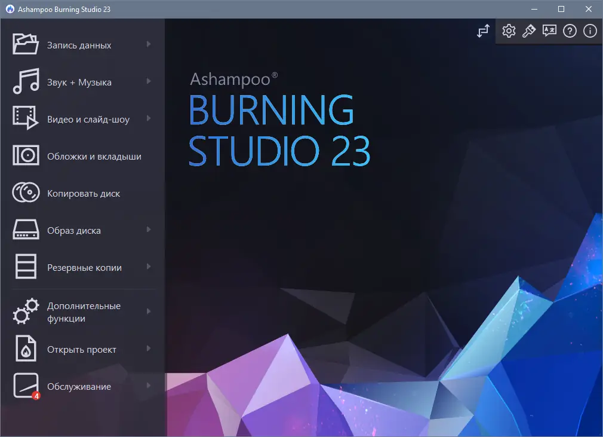Expand the Образ диска submenu

tap(149, 230)
